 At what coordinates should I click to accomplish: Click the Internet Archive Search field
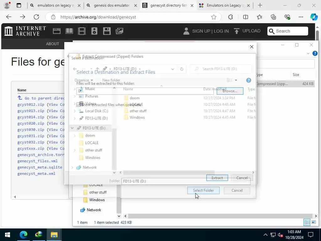point(288,31)
